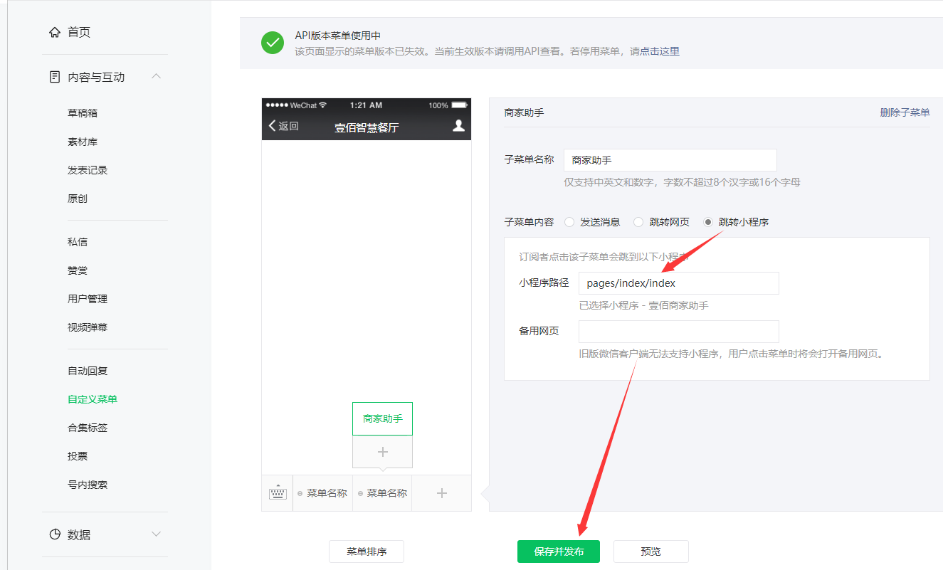Add submenu with plus below 商家助手

pos(382,452)
